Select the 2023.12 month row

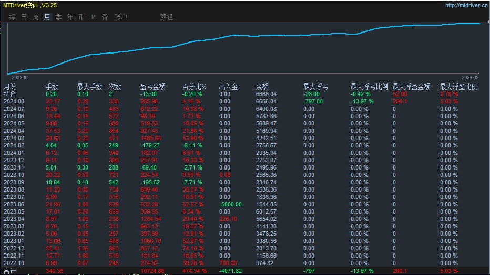14,160
